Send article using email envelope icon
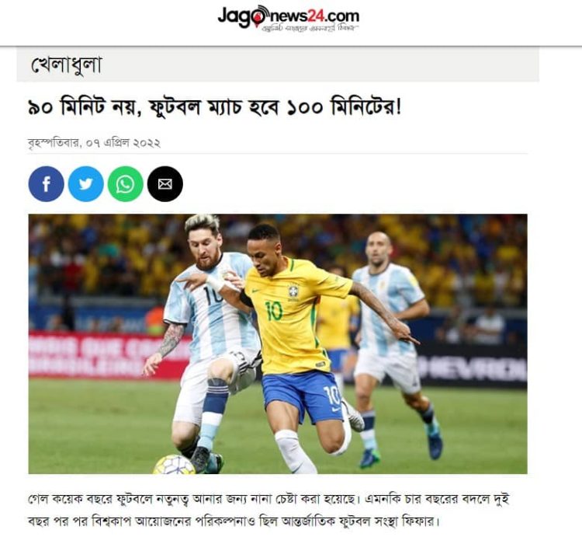This screenshot has width=582, height=537. pyautogui.click(x=165, y=184)
